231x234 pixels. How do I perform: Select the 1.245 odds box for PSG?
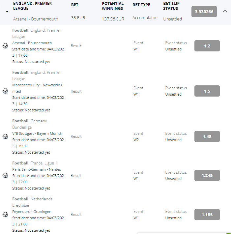207,175
